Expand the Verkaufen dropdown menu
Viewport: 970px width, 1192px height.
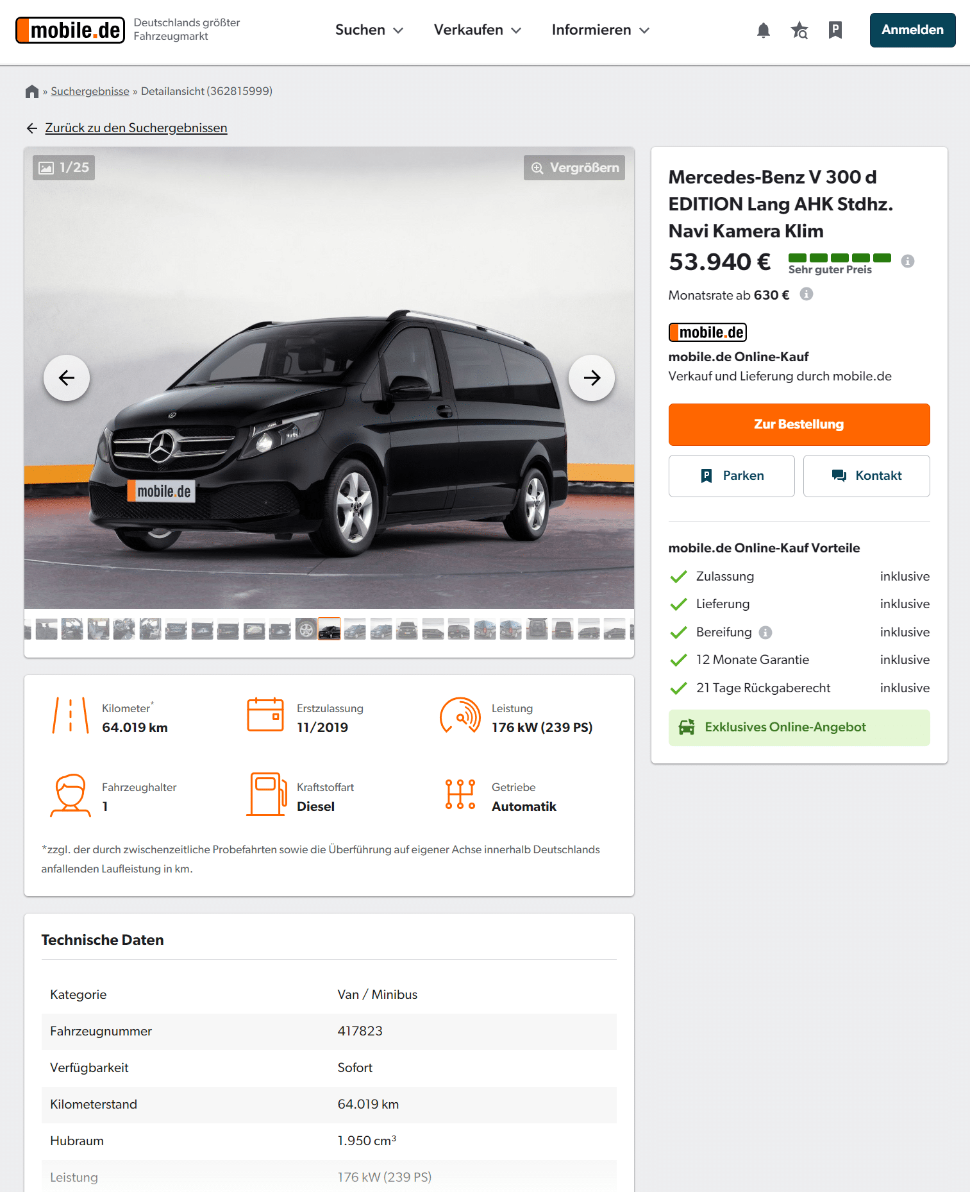478,30
